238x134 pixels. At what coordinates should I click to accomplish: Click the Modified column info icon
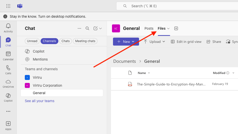tap(228, 73)
